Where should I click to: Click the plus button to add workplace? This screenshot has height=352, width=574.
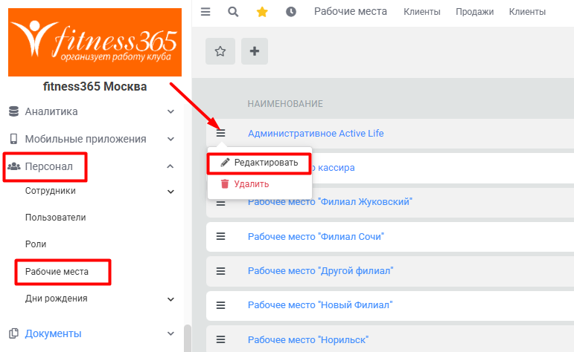[255, 51]
